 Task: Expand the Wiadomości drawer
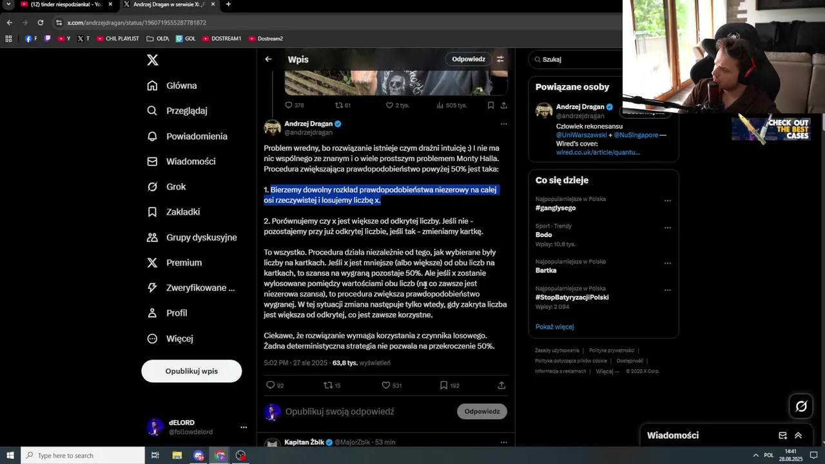pyautogui.click(x=798, y=436)
